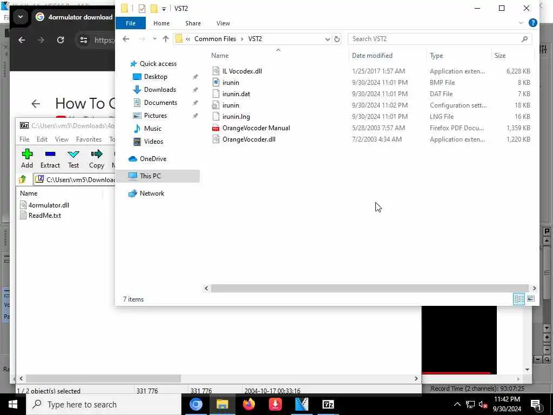Open the View tab in Explorer ribbon
Viewport: 553px width, 415px height.
coord(223,23)
